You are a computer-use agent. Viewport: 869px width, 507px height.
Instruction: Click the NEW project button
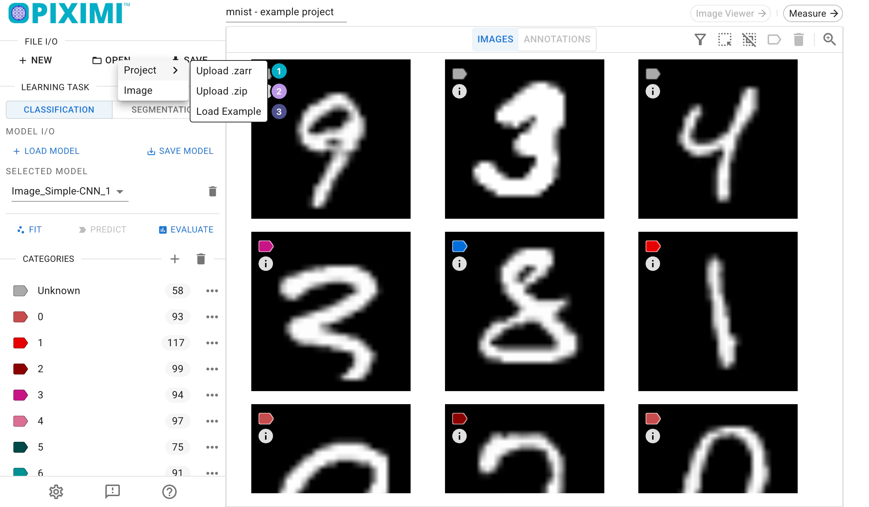tap(35, 60)
